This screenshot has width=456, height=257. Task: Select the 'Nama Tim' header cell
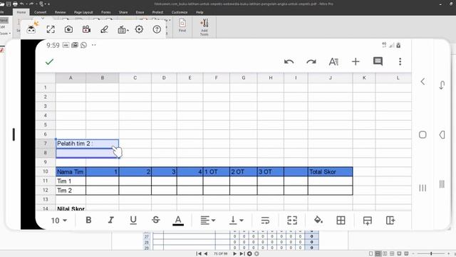click(71, 171)
